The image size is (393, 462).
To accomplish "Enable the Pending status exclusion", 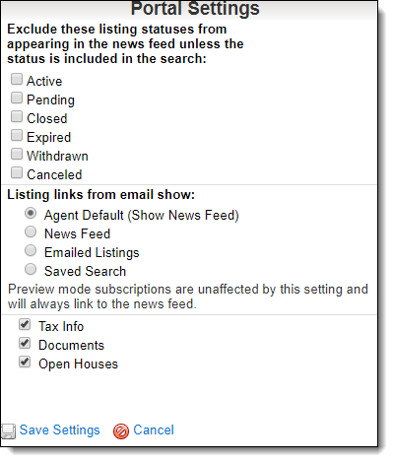I will [x=17, y=98].
